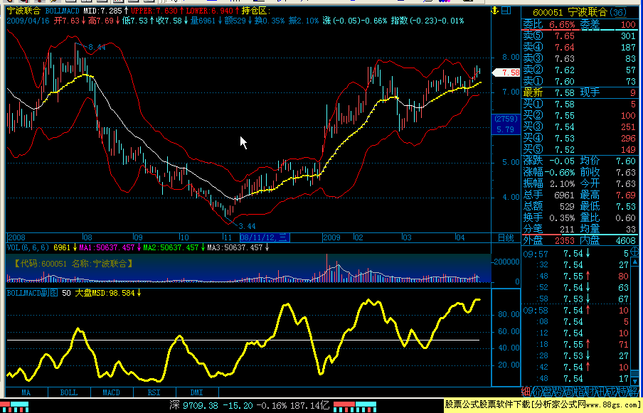Click the 2008 marker on time axis
This screenshot has width=643, height=413.
coord(16,237)
